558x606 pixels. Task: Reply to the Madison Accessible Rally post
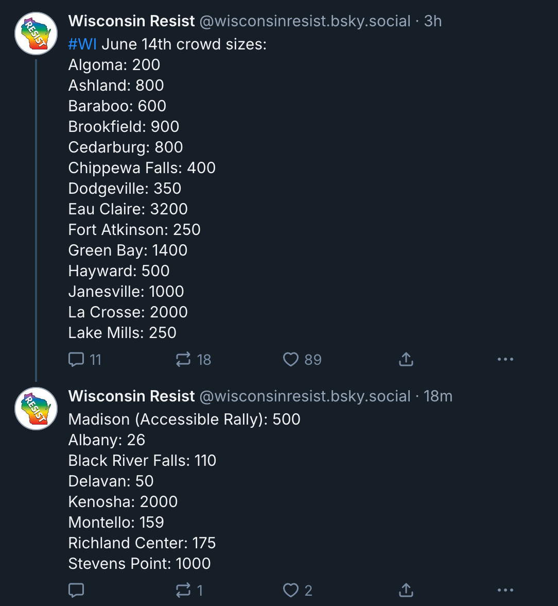click(x=76, y=590)
